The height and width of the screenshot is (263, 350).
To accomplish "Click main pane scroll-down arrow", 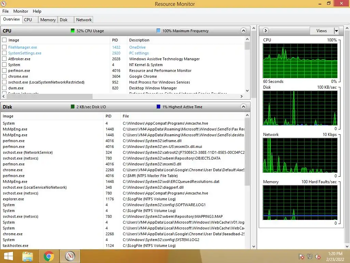I will 254,247.
